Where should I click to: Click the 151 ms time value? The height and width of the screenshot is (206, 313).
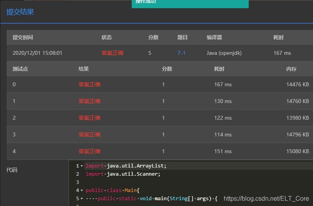[223, 151]
